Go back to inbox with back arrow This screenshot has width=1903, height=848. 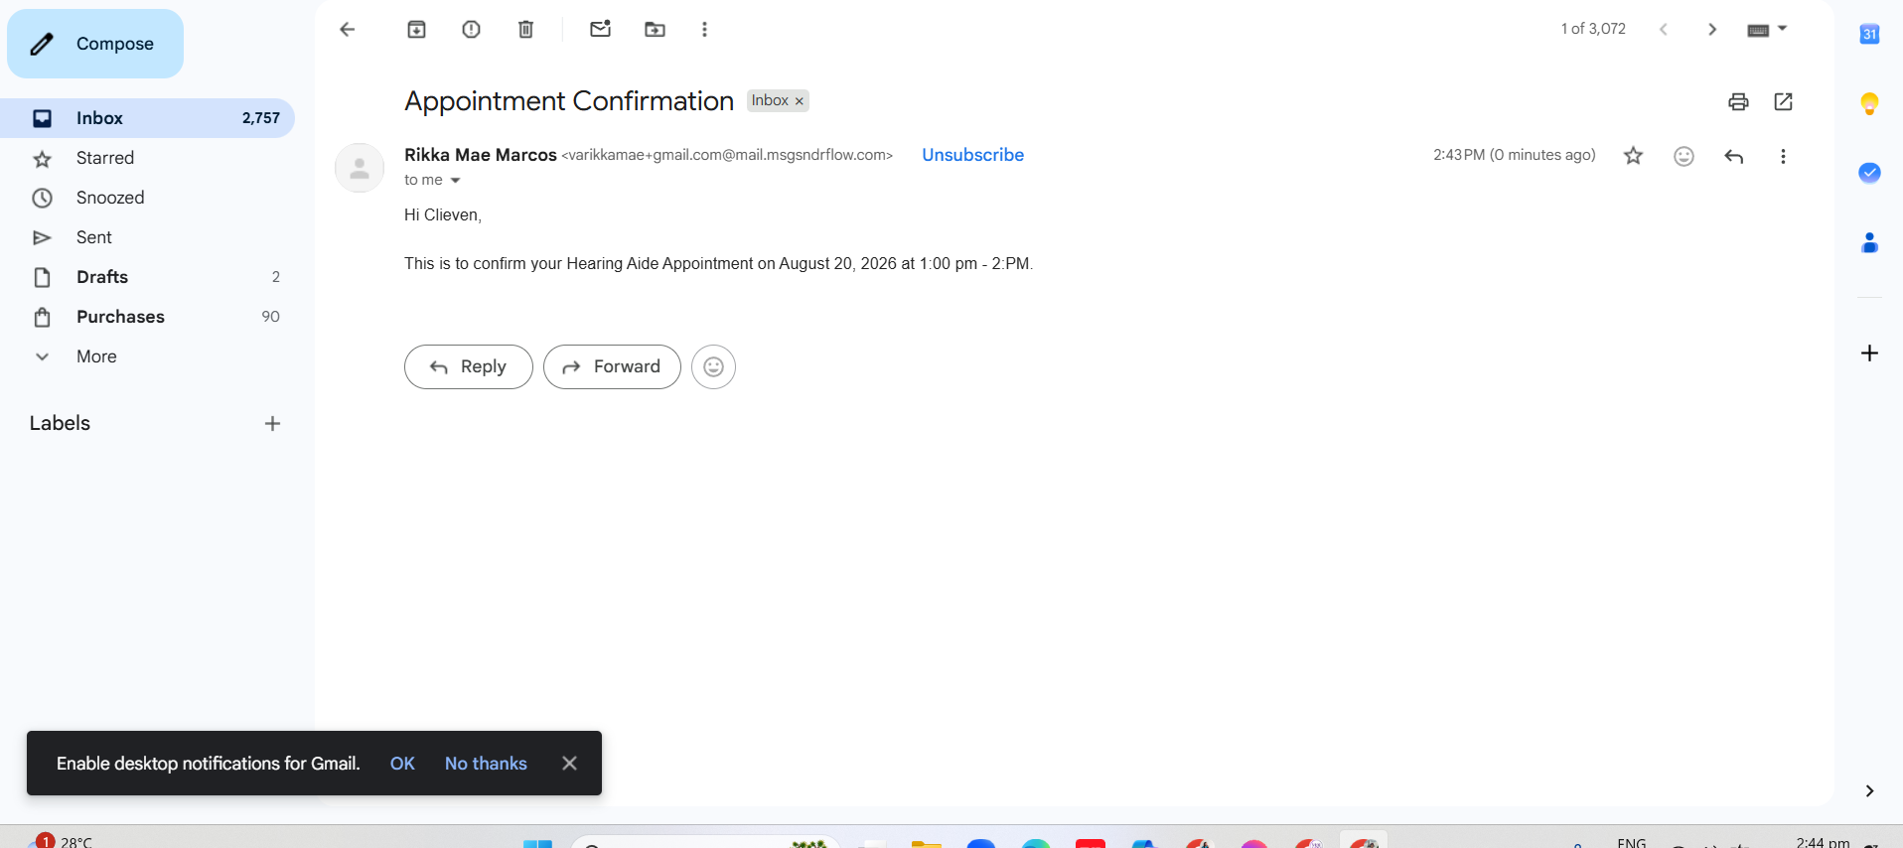click(348, 30)
